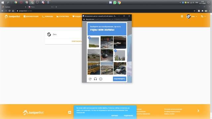Open Chrome icon beside WhatsApp in taskbar
This screenshot has width=212, height=119.
coord(119,2)
